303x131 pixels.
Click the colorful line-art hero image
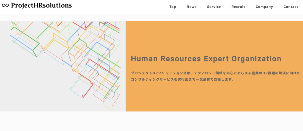(63, 66)
